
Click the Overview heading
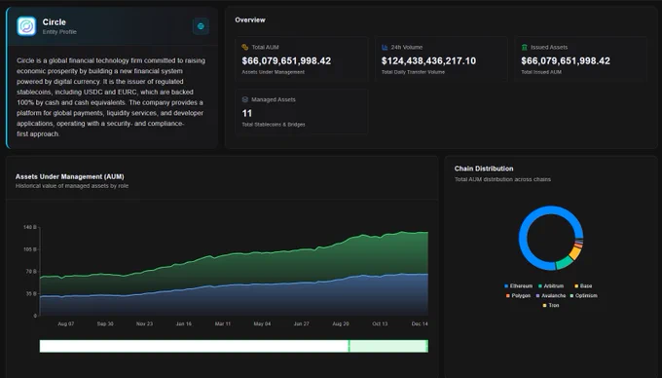250,19
